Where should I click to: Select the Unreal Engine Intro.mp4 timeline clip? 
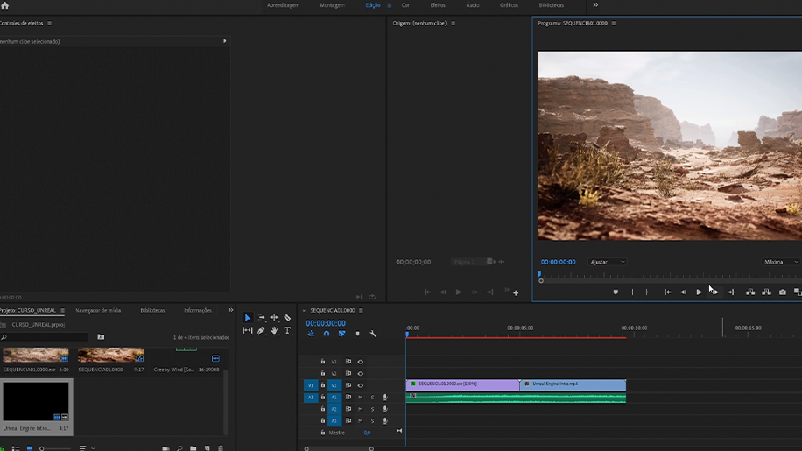point(573,384)
